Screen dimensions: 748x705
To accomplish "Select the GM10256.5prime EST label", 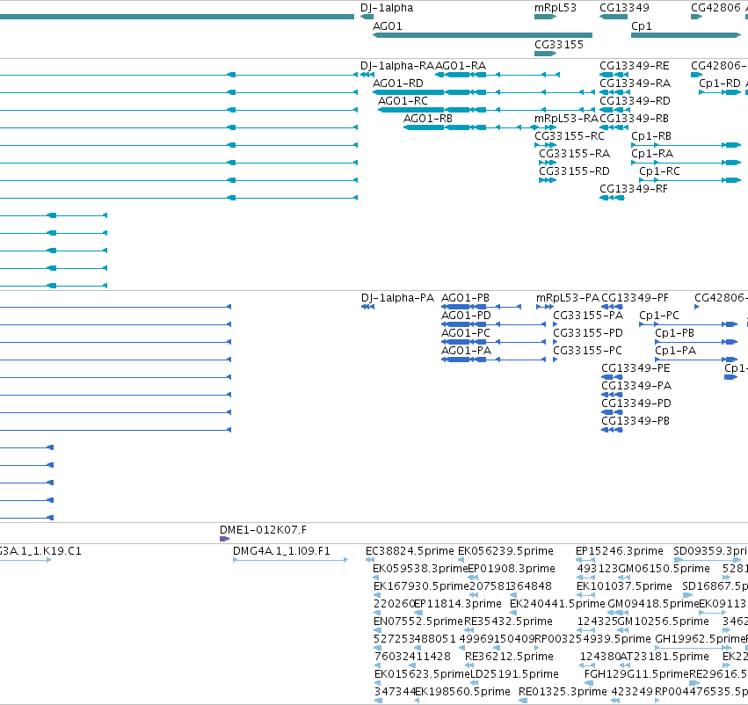I will pyautogui.click(x=663, y=621).
